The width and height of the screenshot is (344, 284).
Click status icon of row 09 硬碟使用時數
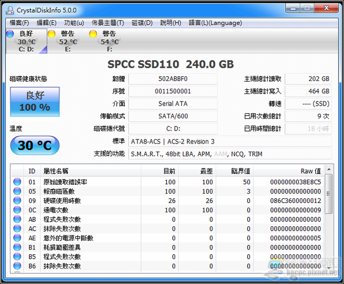click(x=17, y=201)
